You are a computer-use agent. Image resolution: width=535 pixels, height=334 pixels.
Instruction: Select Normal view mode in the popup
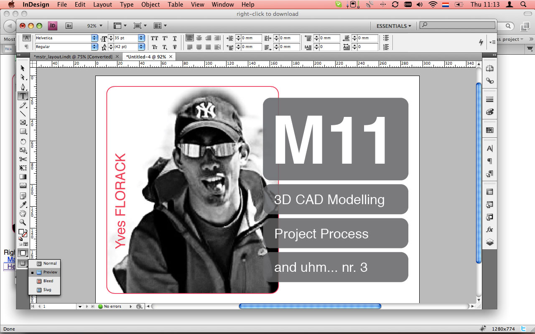coord(50,263)
